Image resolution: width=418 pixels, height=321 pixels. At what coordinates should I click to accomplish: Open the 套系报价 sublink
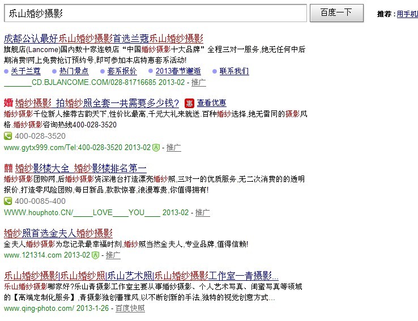click(122, 71)
